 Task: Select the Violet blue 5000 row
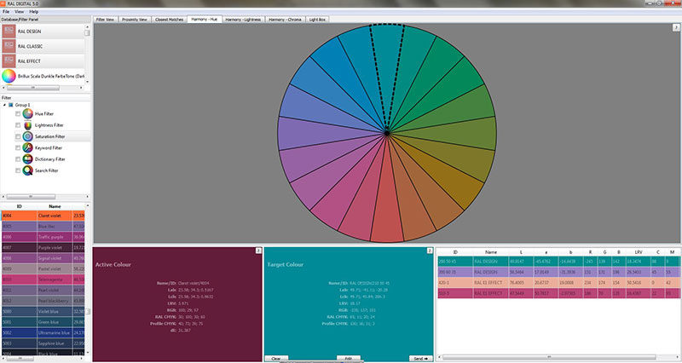point(43,312)
